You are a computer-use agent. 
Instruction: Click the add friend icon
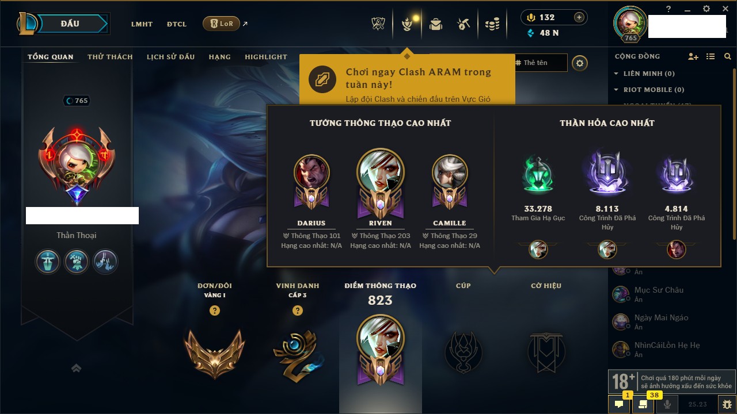693,56
